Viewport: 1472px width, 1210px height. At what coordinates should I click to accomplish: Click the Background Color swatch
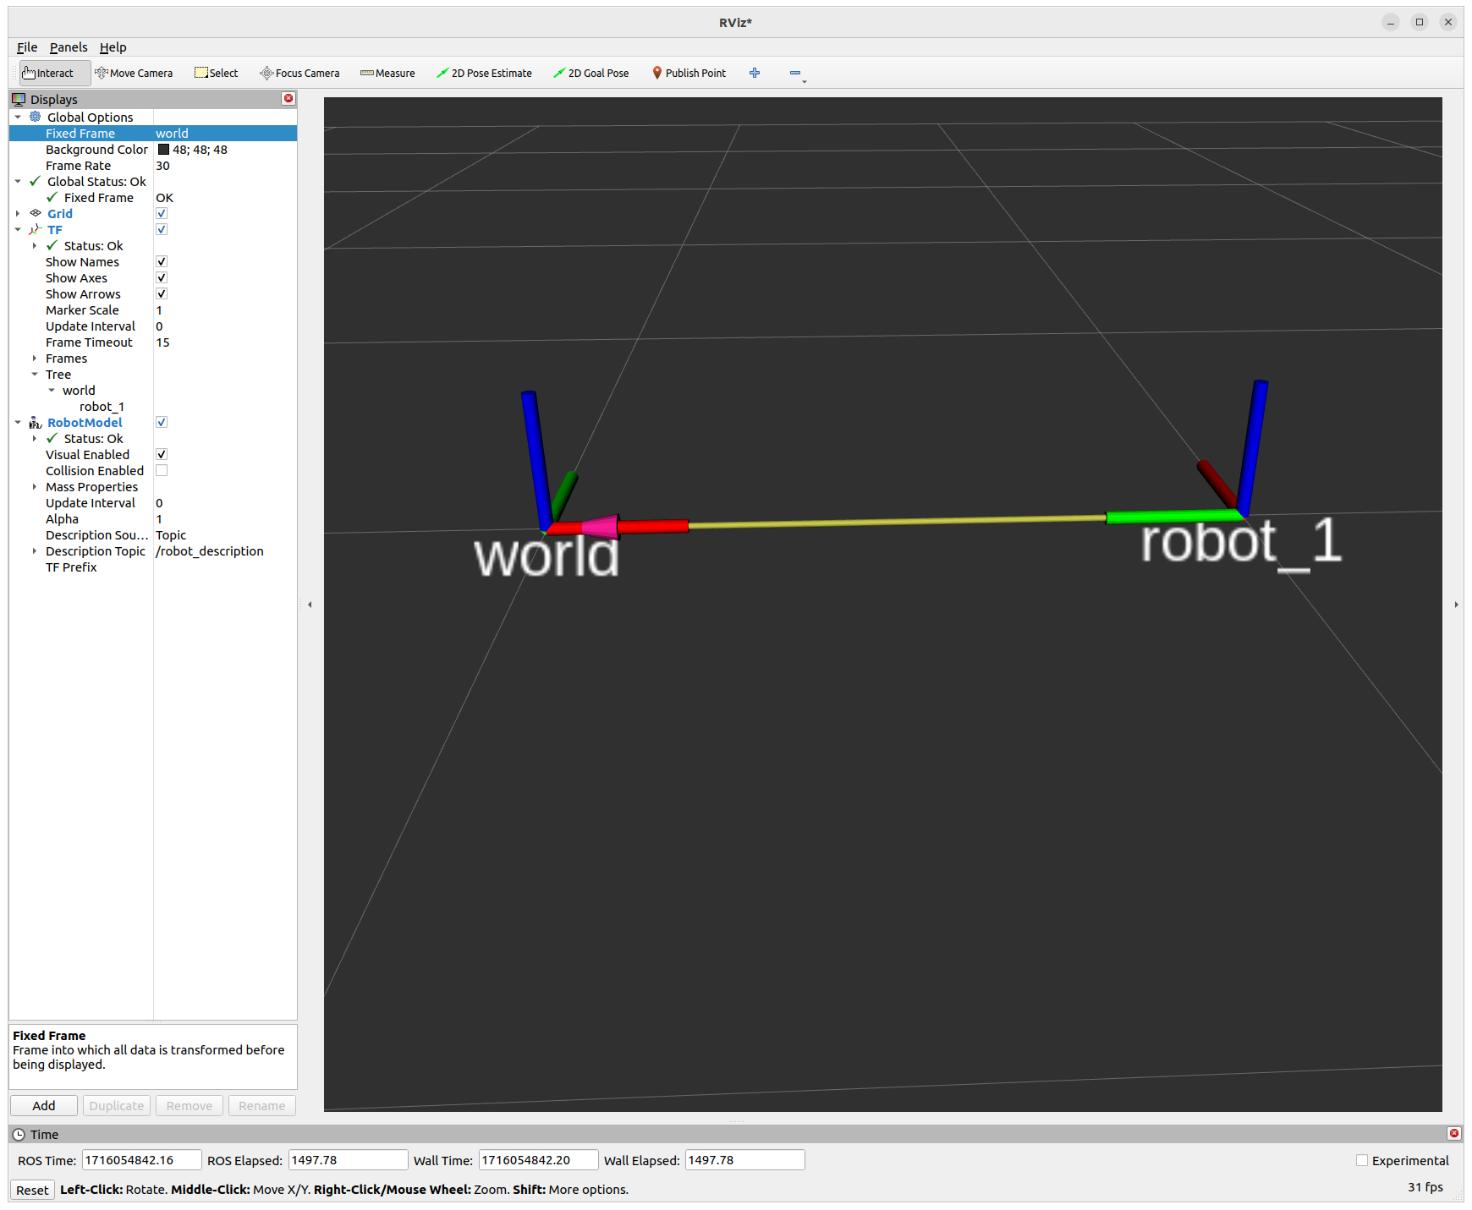coord(163,149)
